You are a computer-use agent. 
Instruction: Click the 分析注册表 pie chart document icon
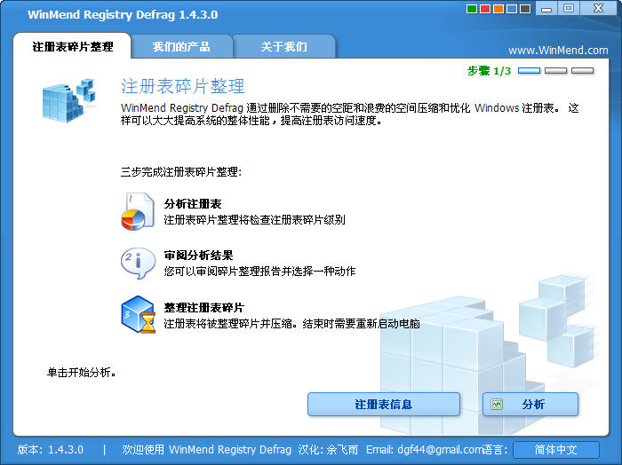point(138,211)
